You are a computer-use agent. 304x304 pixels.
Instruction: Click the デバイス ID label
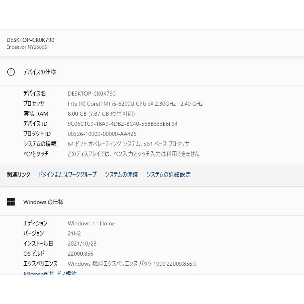35,124
